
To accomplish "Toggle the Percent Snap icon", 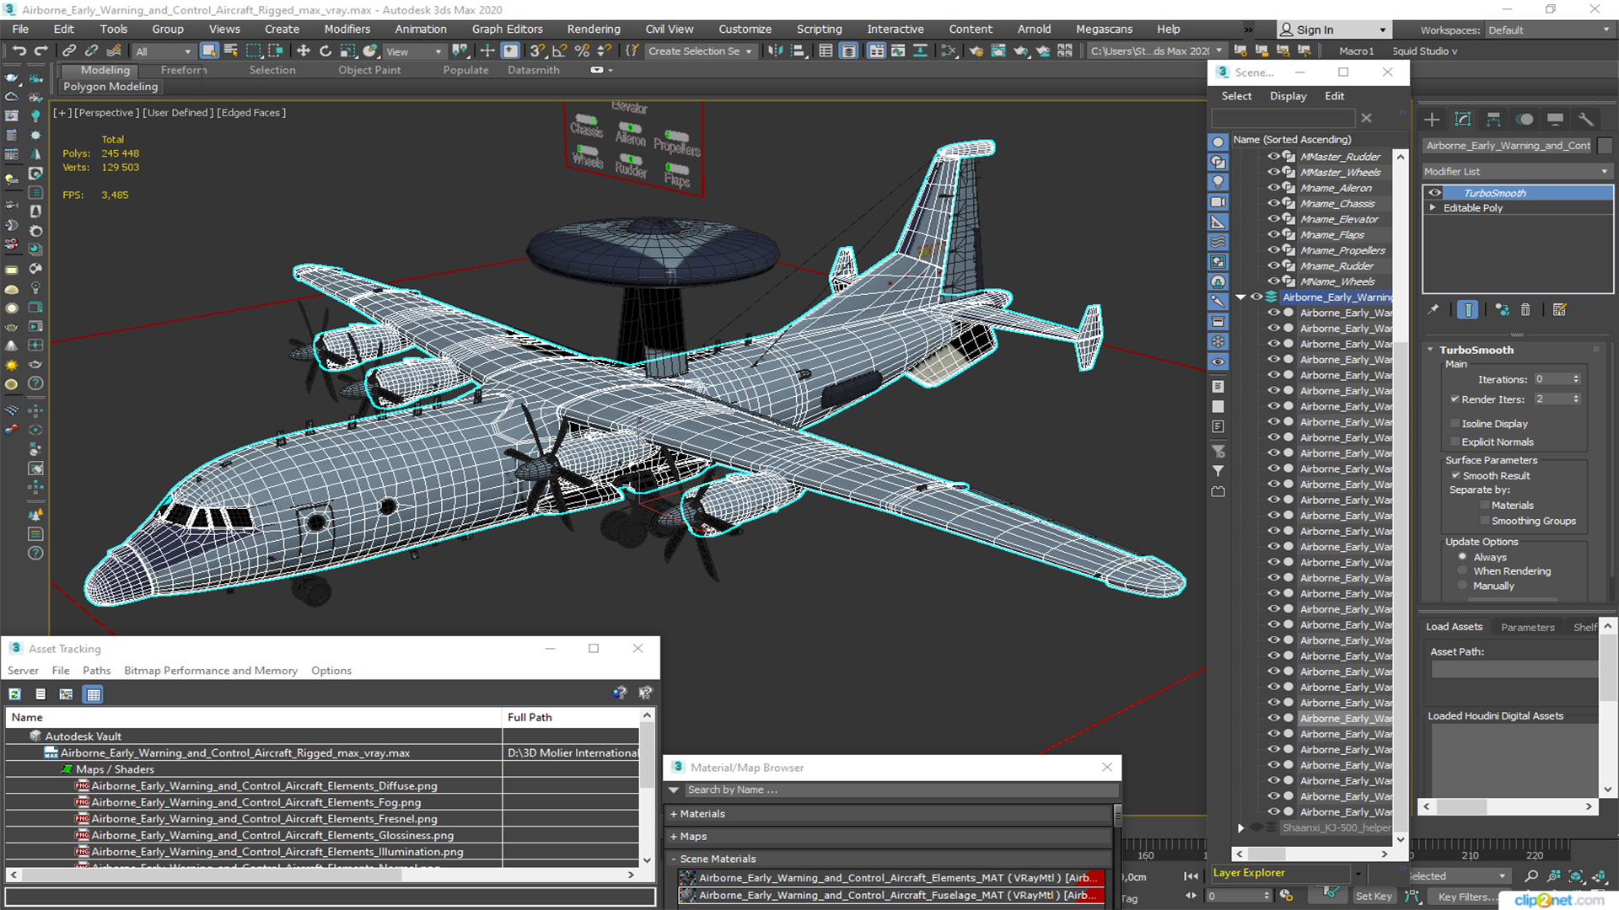I will 581,51.
